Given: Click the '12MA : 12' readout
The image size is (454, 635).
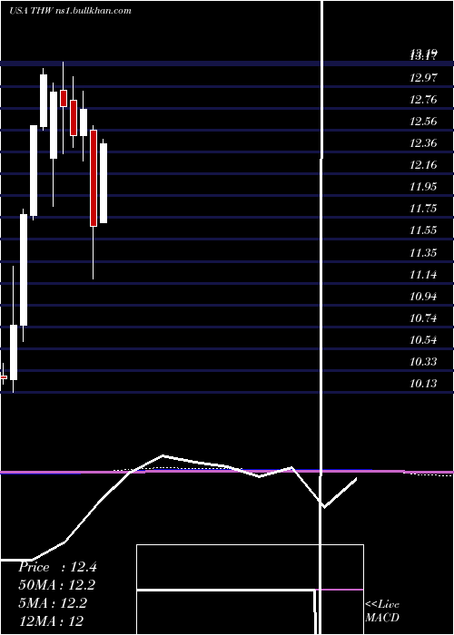Looking at the screenshot, I should pos(51,620).
